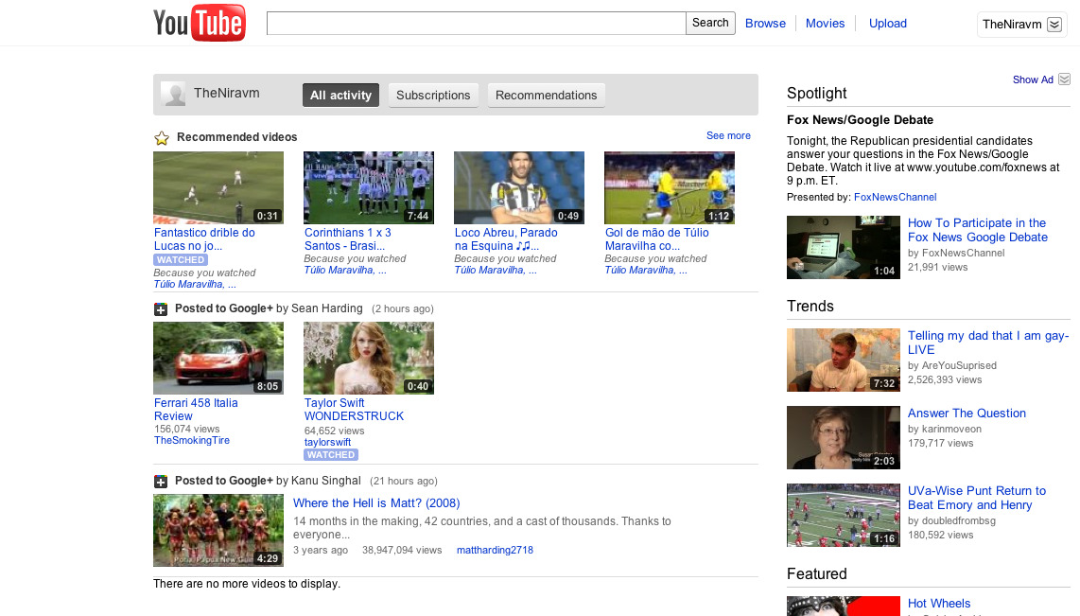Open Telling my dad video thumbnail
The height and width of the screenshot is (616, 1080).
coord(843,360)
